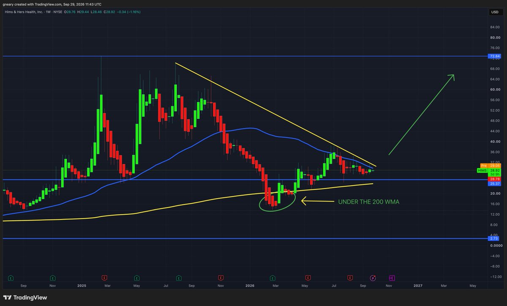
Task: Click green earnings marker between Jul and Sep 2025
Action: click(x=179, y=278)
